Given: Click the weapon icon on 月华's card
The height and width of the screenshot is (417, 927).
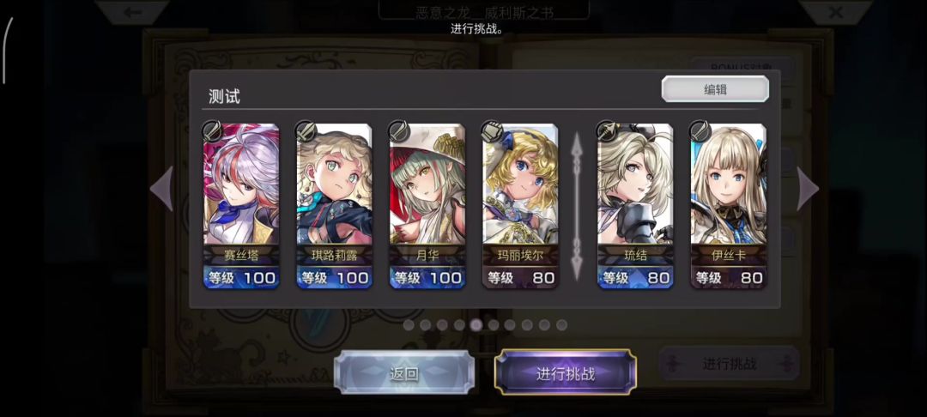Looking at the screenshot, I should click(x=398, y=131).
